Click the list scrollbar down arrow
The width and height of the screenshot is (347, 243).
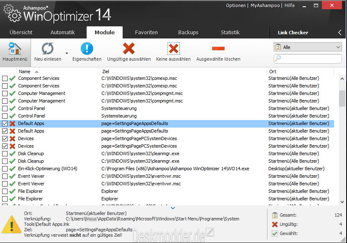tap(342, 202)
